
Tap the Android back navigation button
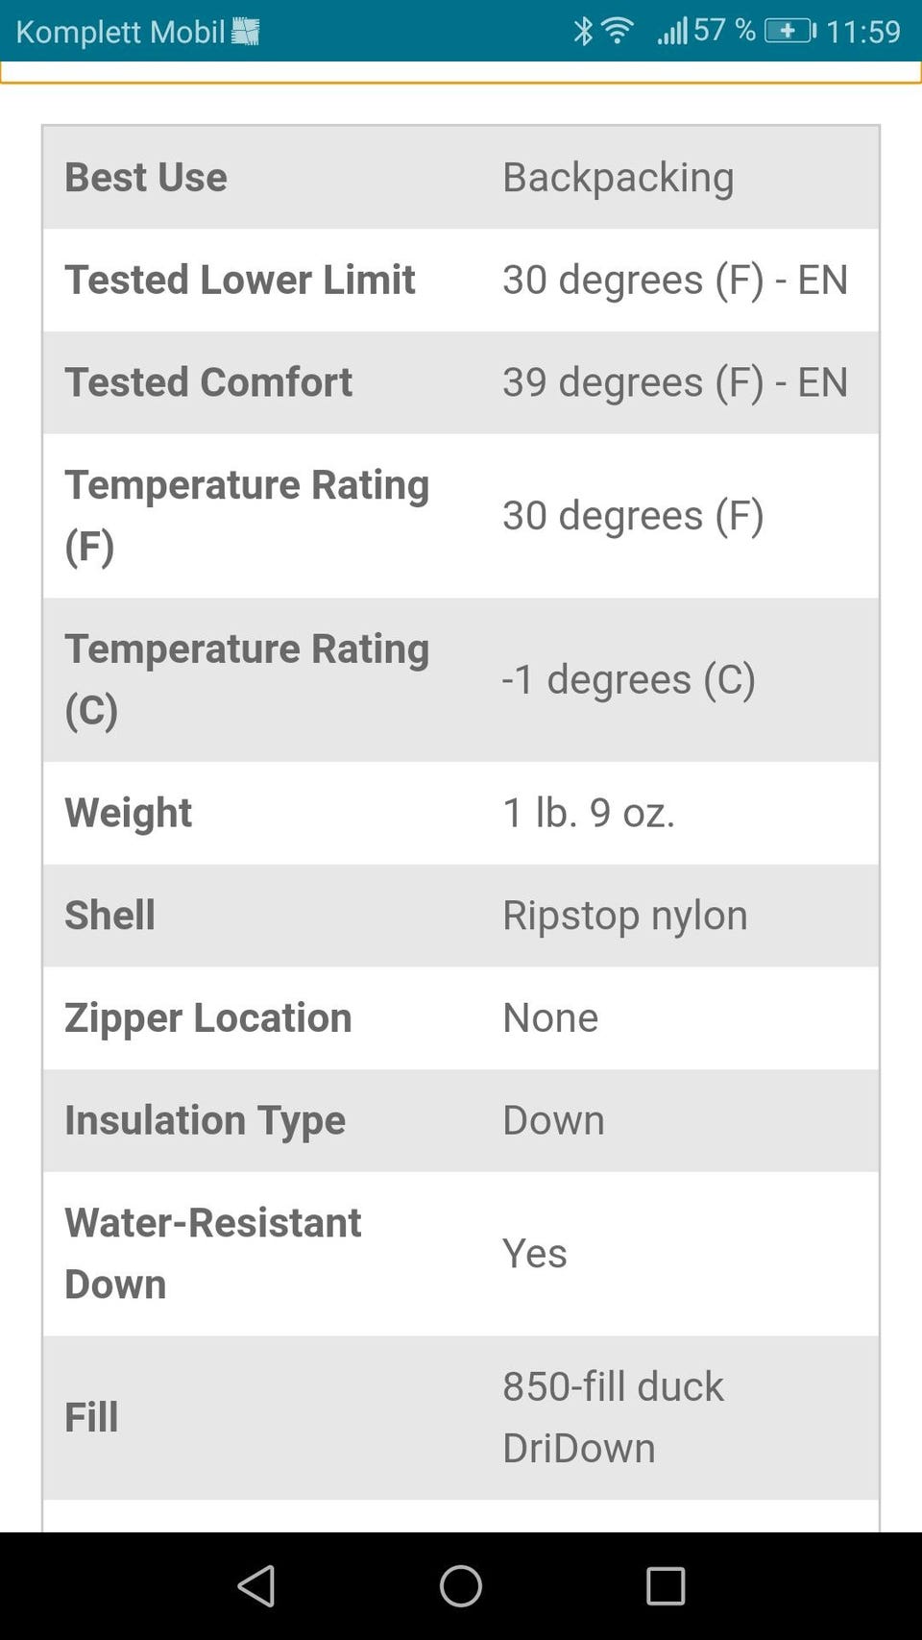[x=256, y=1586]
